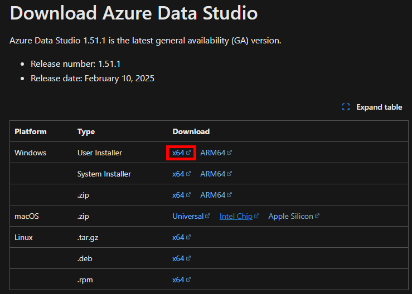Download Windows User Installer ARM64
This screenshot has height=294, width=412.
[216, 153]
